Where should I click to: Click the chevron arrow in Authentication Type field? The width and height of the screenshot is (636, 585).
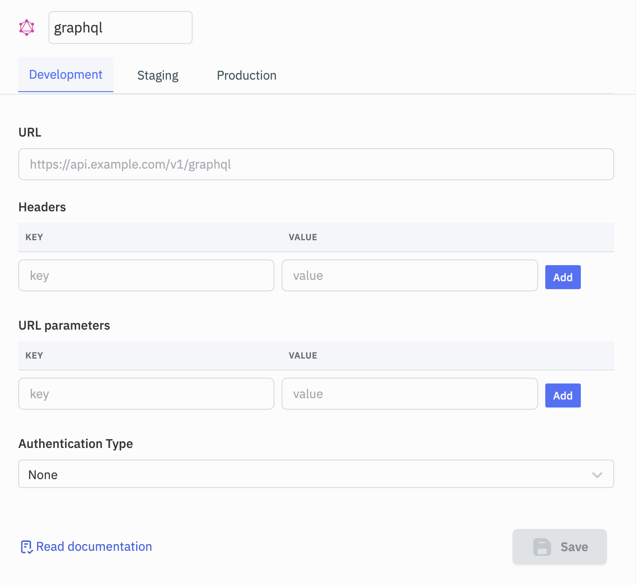coord(597,475)
